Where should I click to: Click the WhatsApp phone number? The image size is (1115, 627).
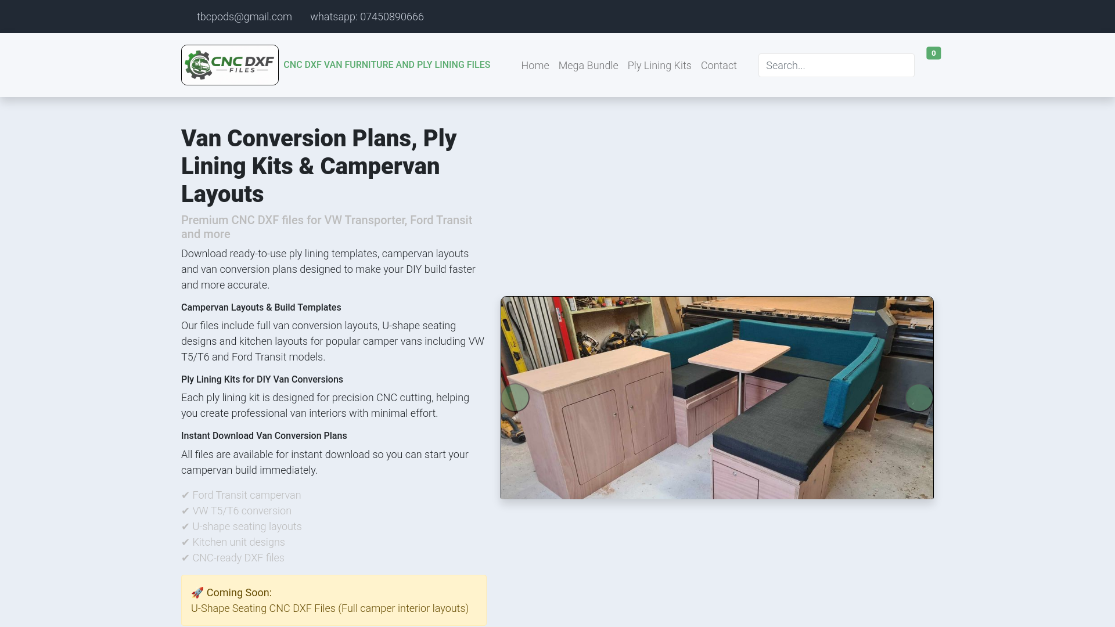click(x=366, y=17)
